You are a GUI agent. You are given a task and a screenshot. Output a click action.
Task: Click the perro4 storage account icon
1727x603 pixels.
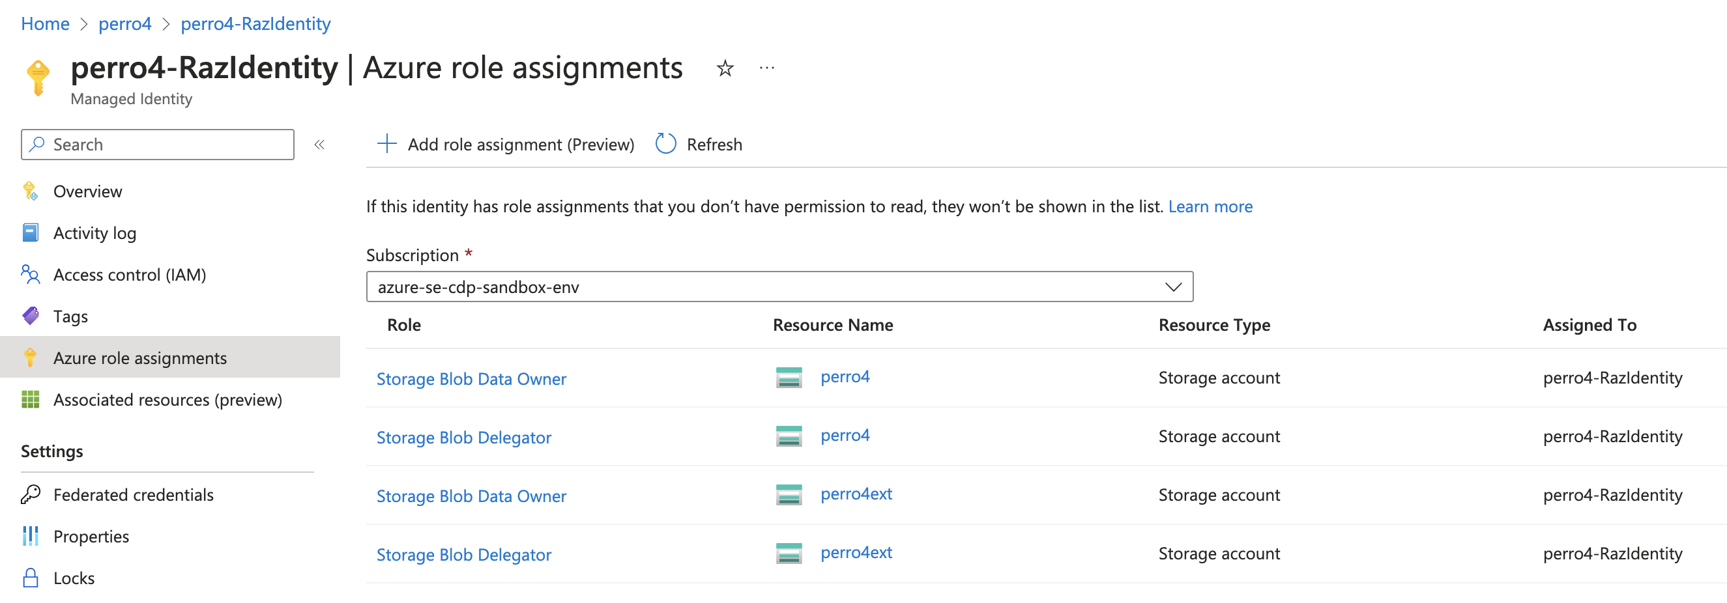(789, 377)
